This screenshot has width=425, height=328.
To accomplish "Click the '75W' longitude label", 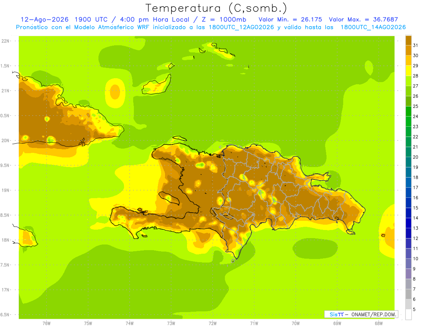I will 88,323.
